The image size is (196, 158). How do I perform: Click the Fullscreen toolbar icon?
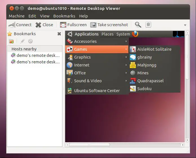63,25
